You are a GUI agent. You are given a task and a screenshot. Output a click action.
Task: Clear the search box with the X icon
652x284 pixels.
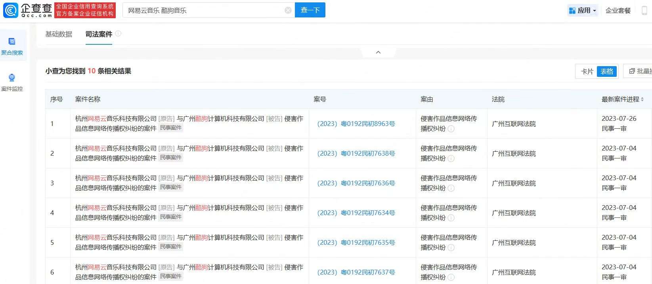[x=288, y=10]
